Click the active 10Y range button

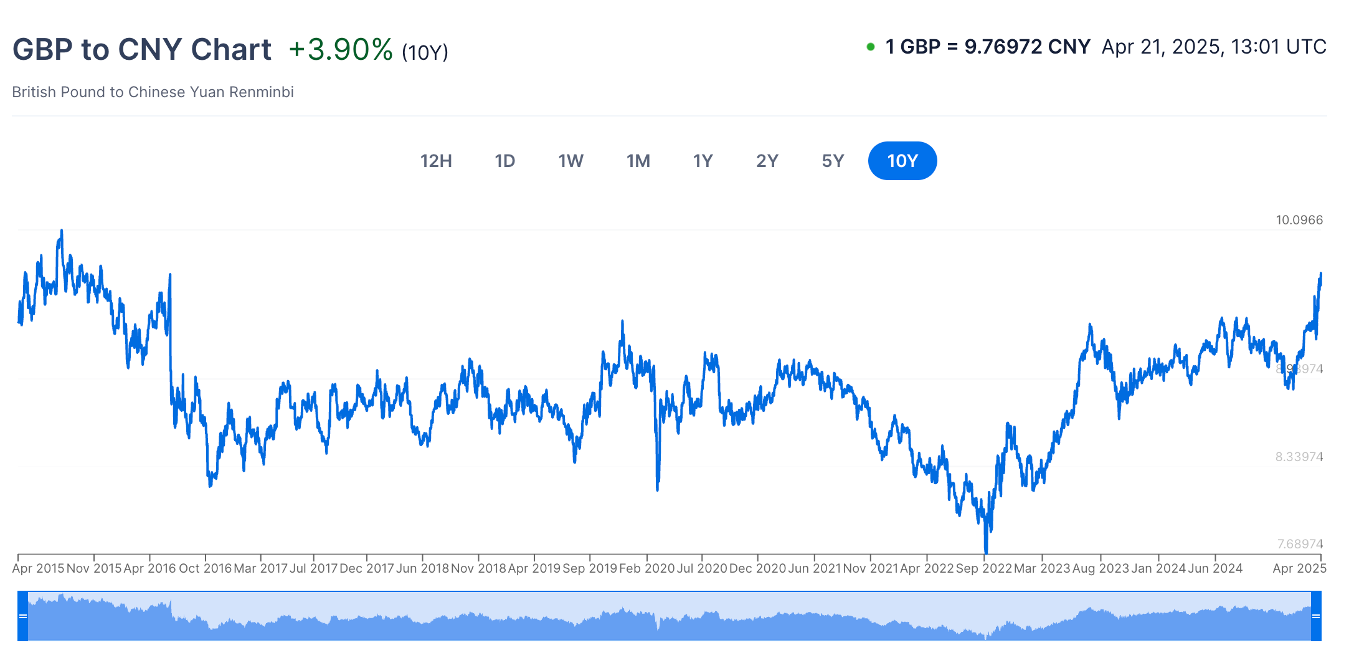pyautogui.click(x=902, y=161)
